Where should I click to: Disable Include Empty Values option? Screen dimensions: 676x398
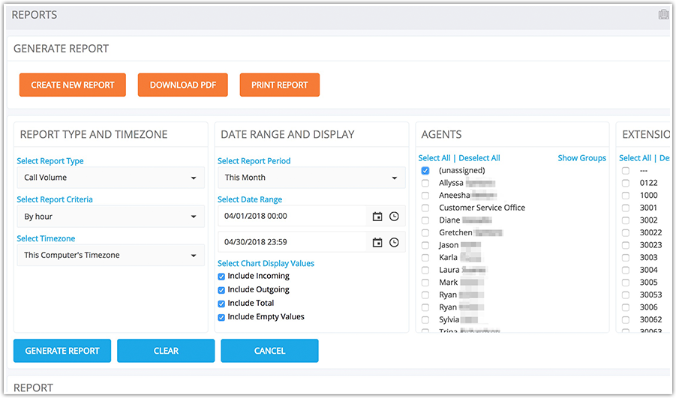[x=221, y=317]
